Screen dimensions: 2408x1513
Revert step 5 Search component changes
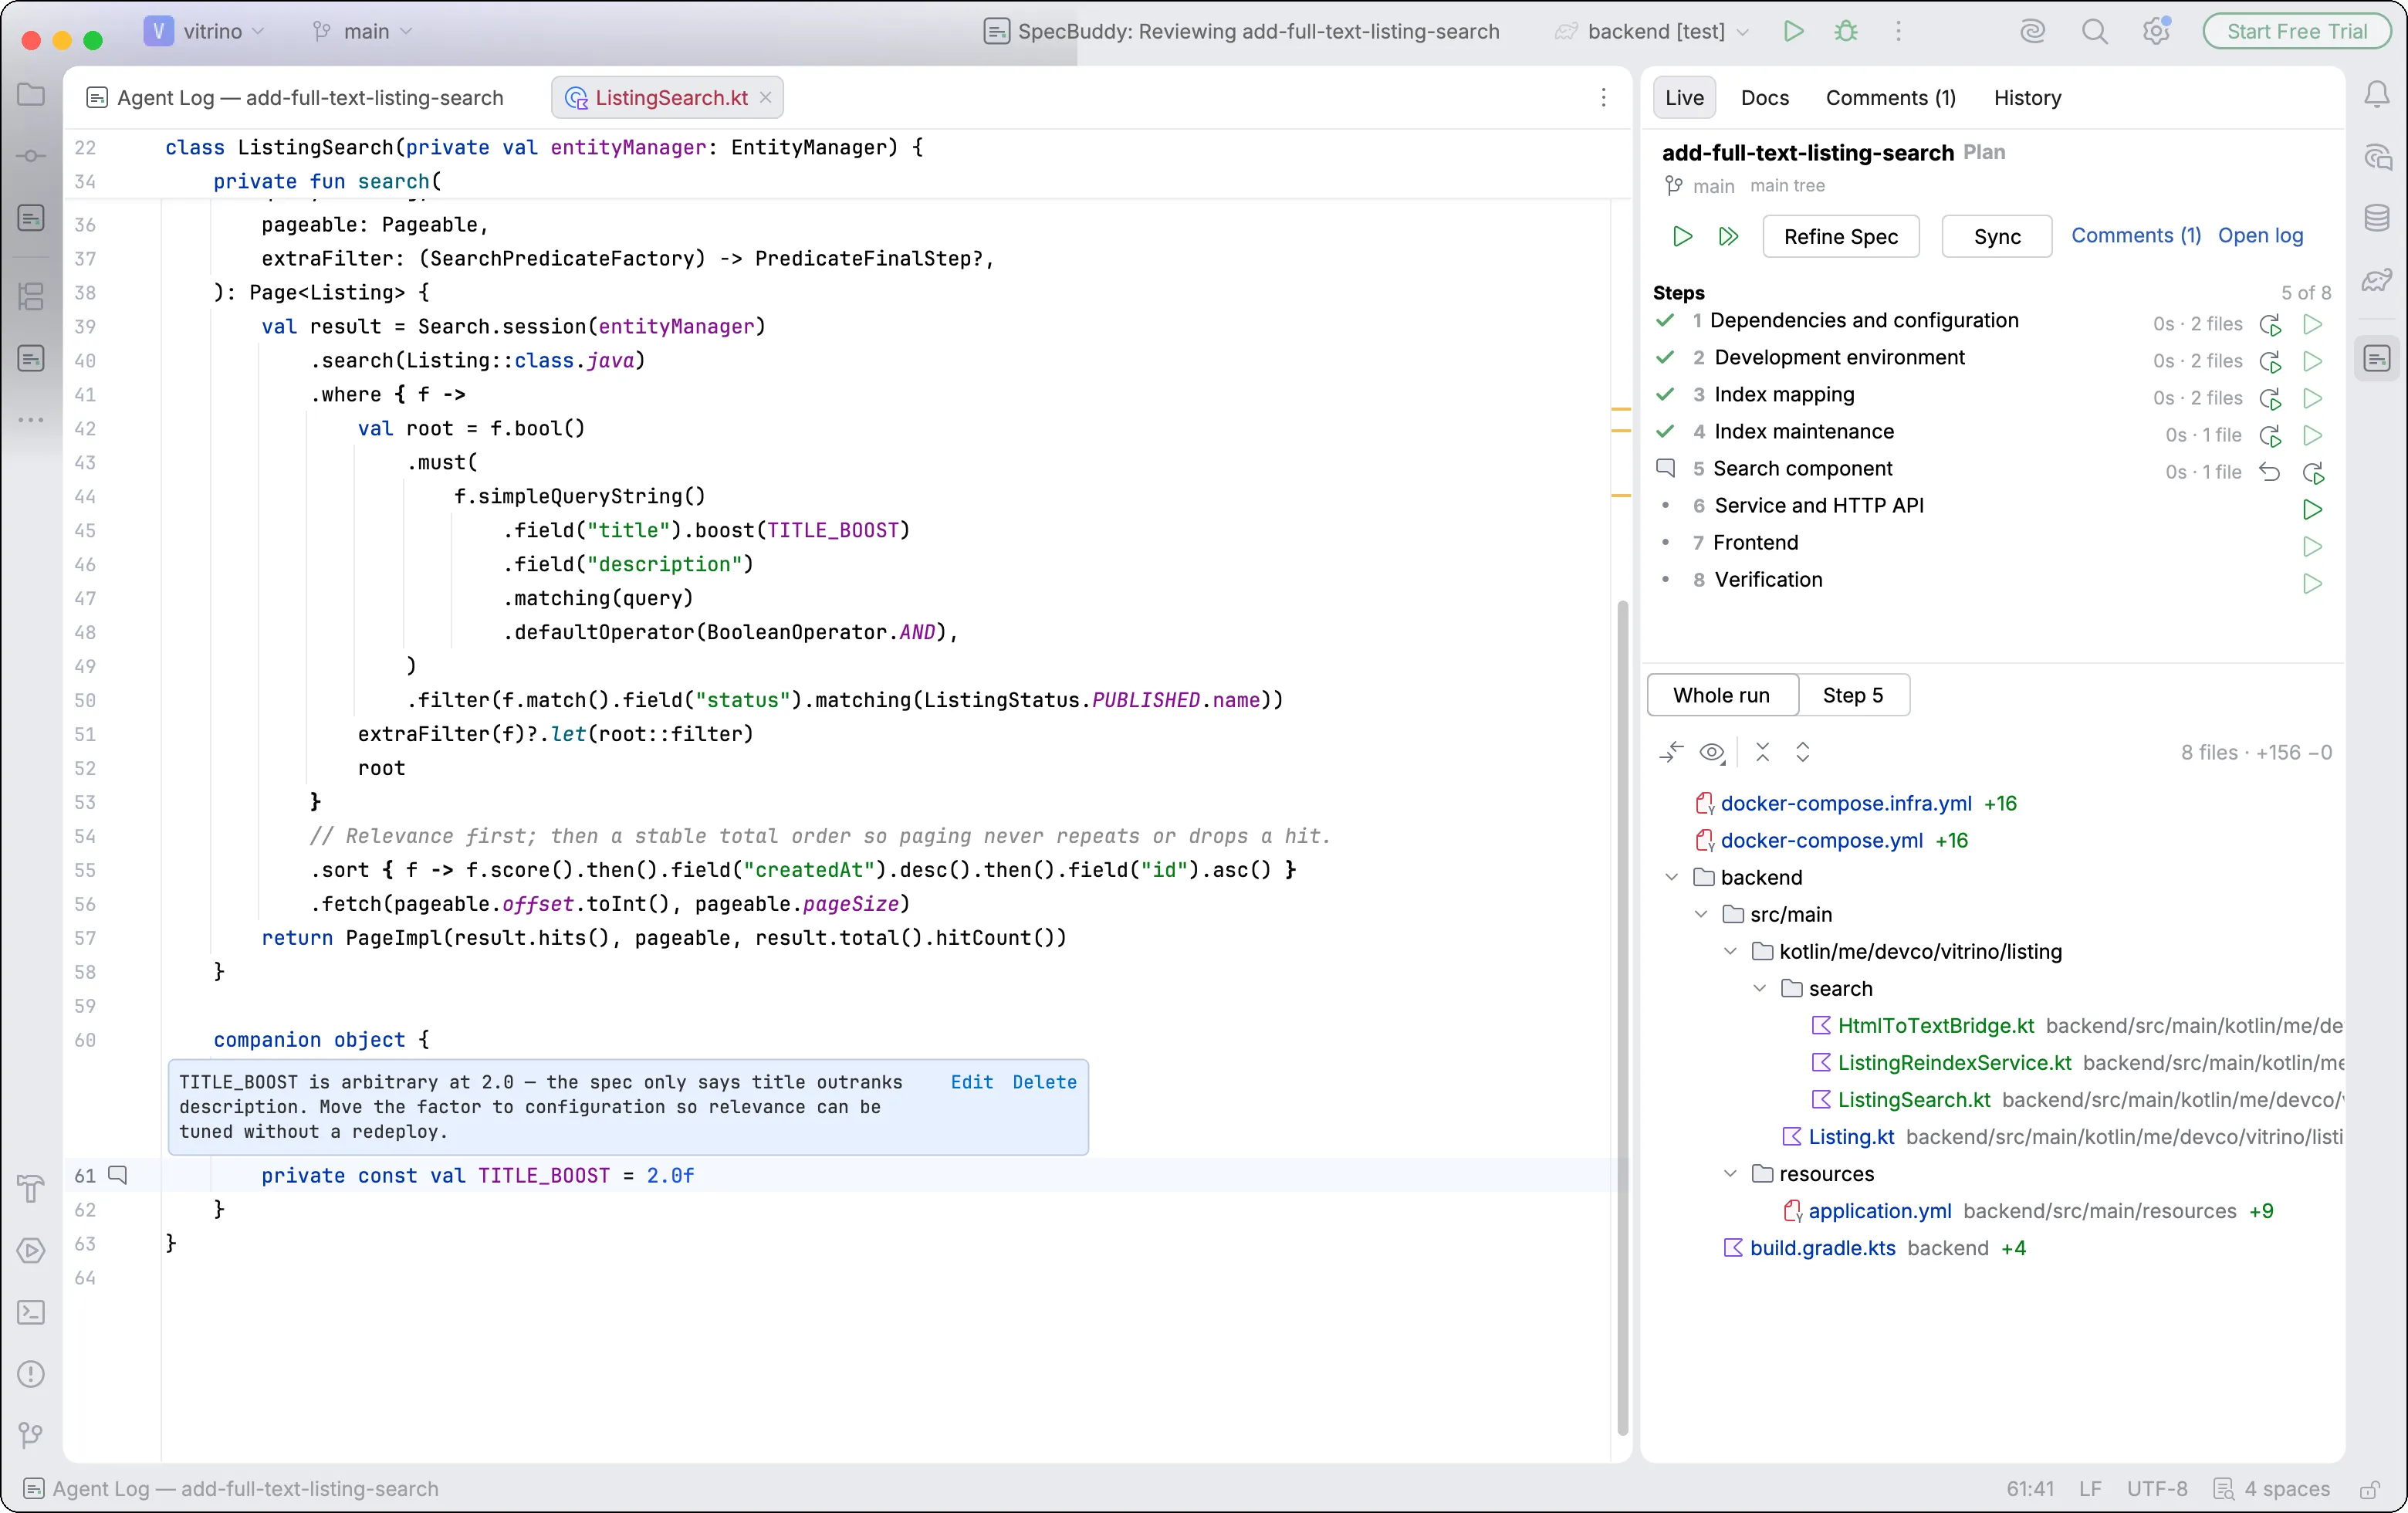(x=2270, y=472)
